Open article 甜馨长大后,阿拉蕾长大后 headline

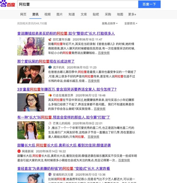tap(64, 145)
